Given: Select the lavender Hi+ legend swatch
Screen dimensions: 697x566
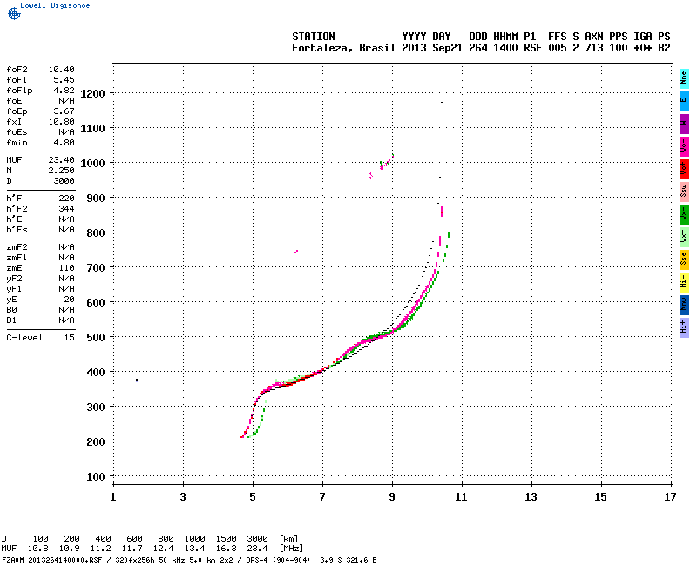Looking at the screenshot, I should (x=684, y=327).
